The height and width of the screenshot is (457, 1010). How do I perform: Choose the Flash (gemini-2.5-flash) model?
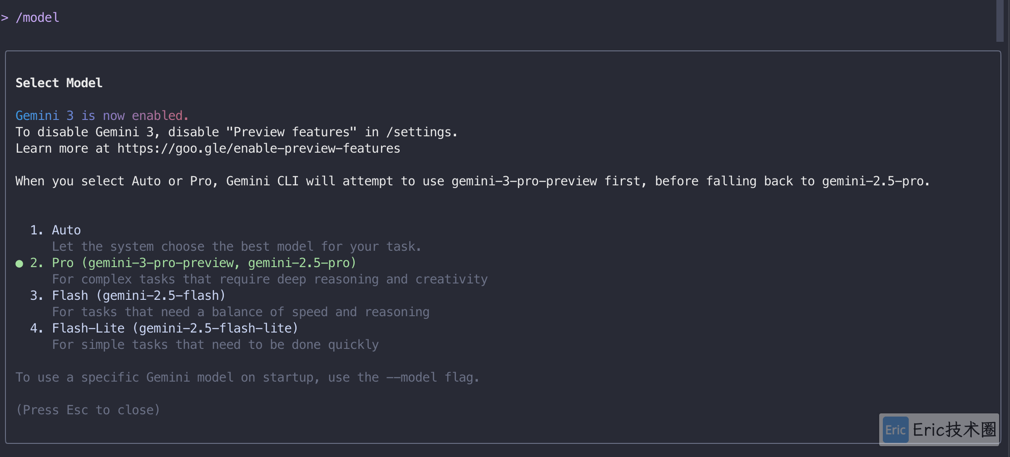click(138, 296)
